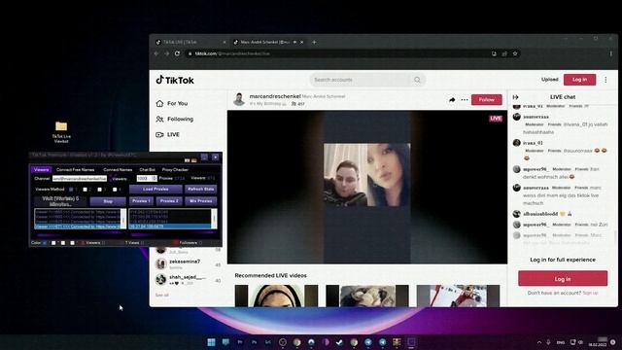Click the Viewers count stepper arrows
Image resolution: width=622 pixels, height=350 pixels.
(x=155, y=179)
